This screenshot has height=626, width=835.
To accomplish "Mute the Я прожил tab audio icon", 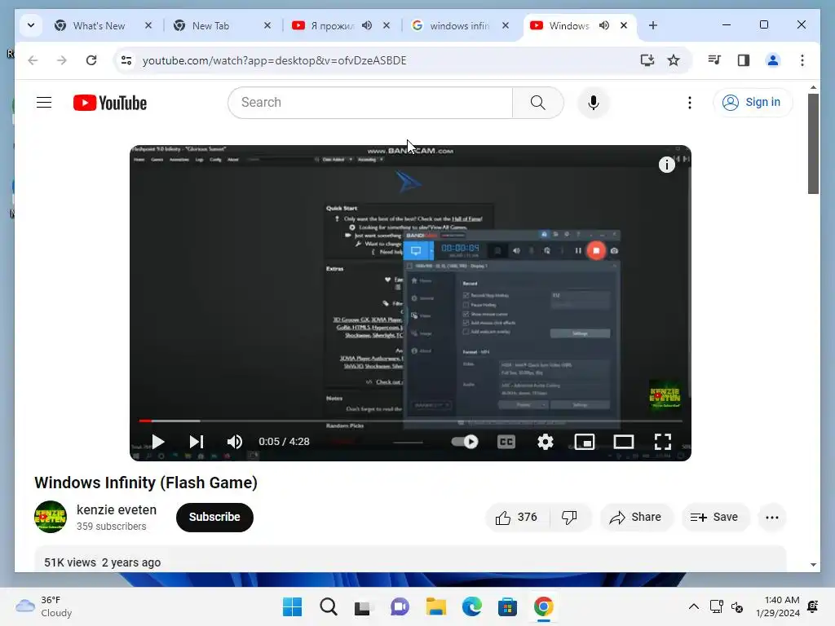I will (367, 25).
